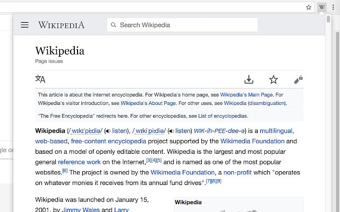The height and width of the screenshot is (212, 340).
Task: Click citation reference [5]
Action: [x=159, y=160]
